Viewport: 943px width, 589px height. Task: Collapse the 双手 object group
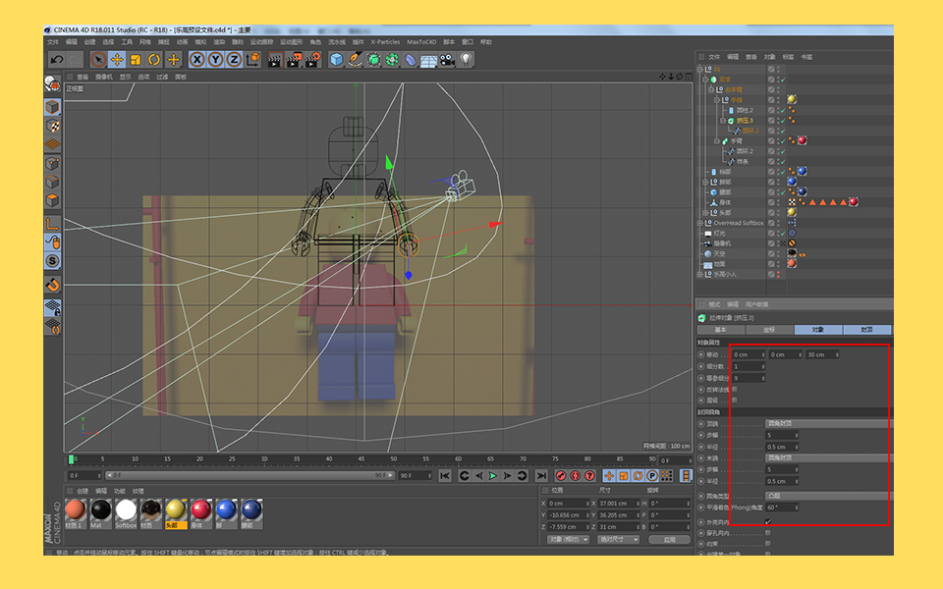[x=705, y=80]
